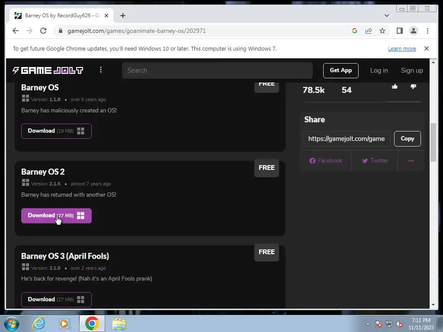Share the game on Twitter
443x332 pixels.
coord(375,161)
